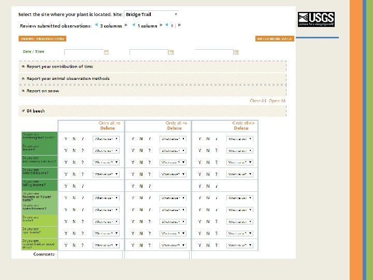Screen dimensions: 373x280
Task: Click the right arrow after 3 columns
Action: 126,25
